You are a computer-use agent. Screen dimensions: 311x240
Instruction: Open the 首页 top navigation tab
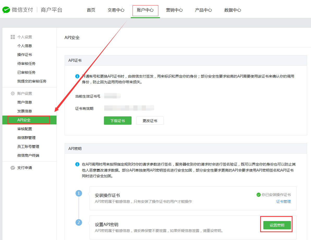pos(91,10)
